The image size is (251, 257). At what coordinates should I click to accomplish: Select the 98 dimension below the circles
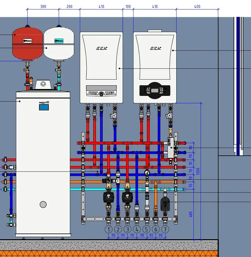coord(142,235)
